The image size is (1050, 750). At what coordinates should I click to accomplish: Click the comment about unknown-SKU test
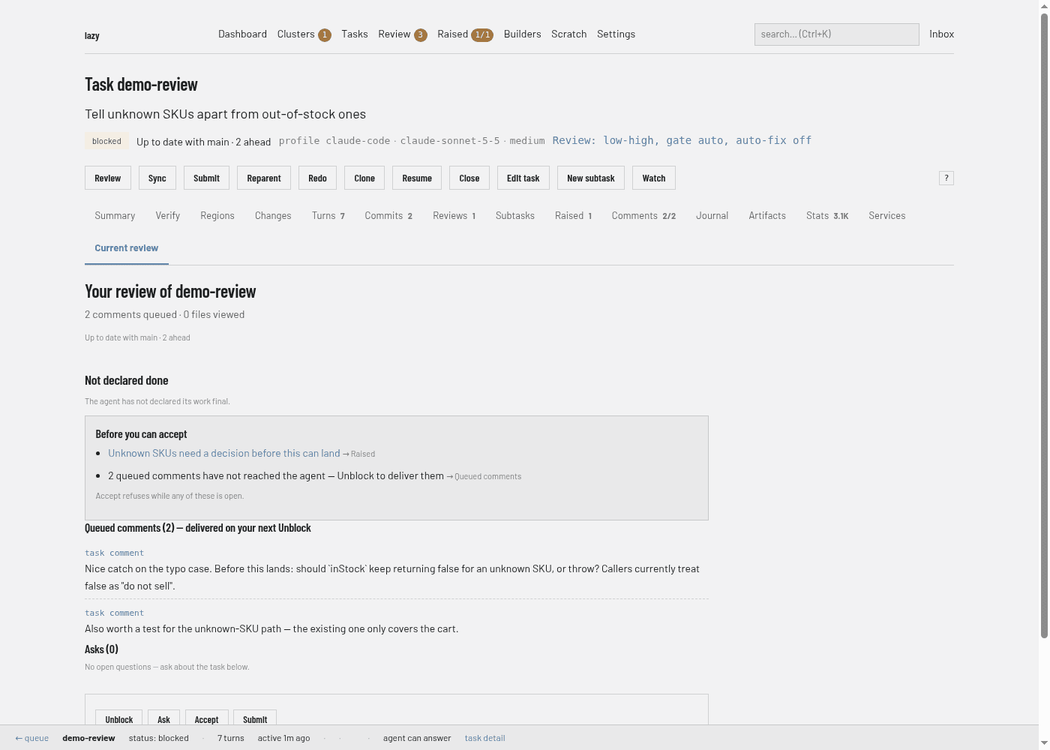(x=271, y=628)
